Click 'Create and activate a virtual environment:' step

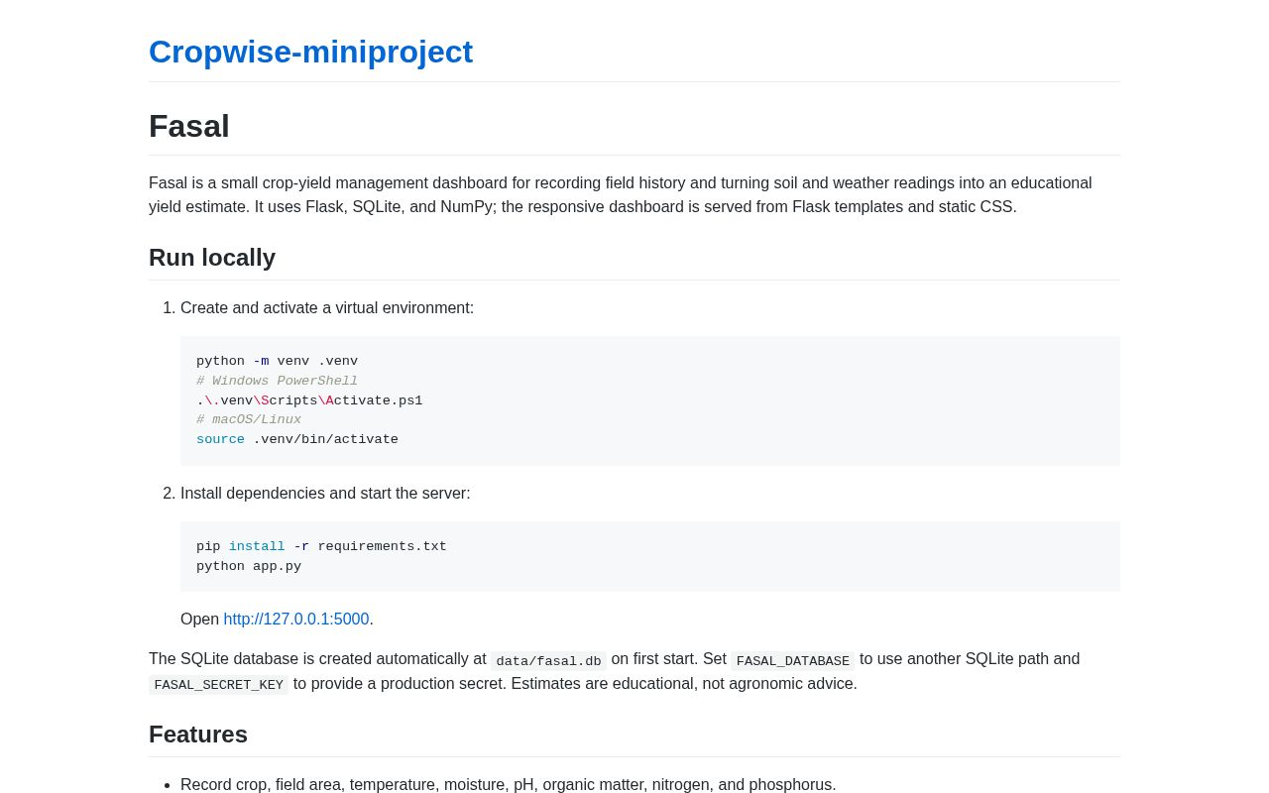click(x=327, y=308)
